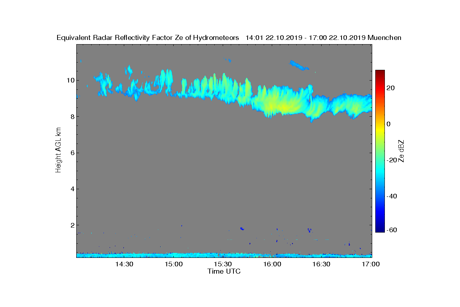Click the height tick label 4
This screenshot has width=460, height=307.
pyautogui.click(x=72, y=189)
